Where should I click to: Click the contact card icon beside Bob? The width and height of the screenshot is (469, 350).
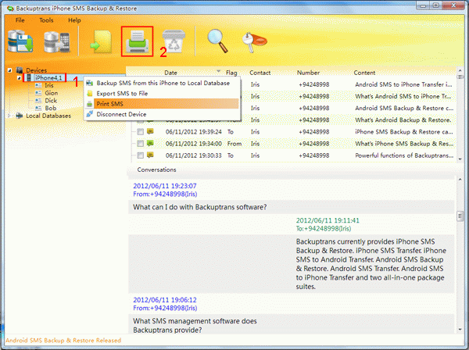point(38,108)
